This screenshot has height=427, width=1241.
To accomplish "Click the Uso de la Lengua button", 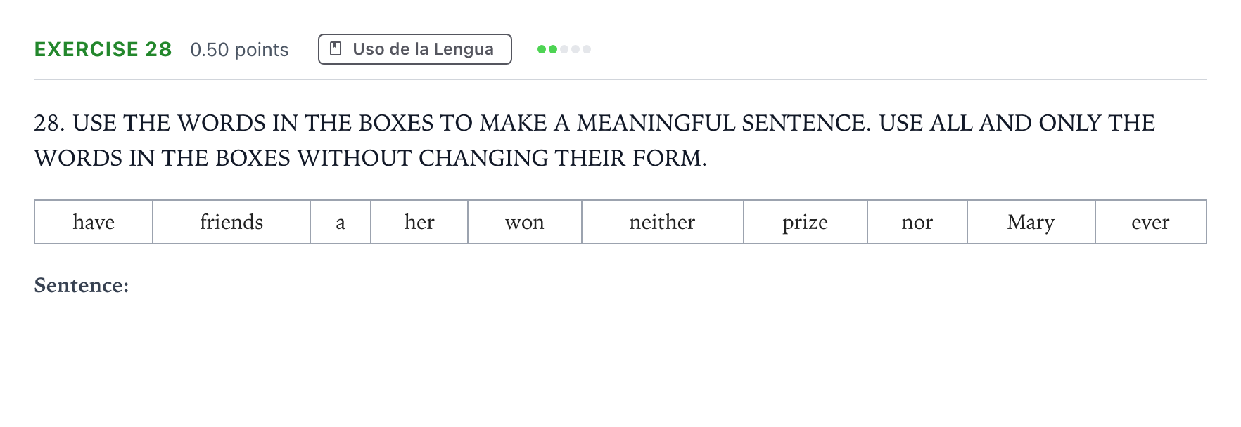I will click(415, 49).
